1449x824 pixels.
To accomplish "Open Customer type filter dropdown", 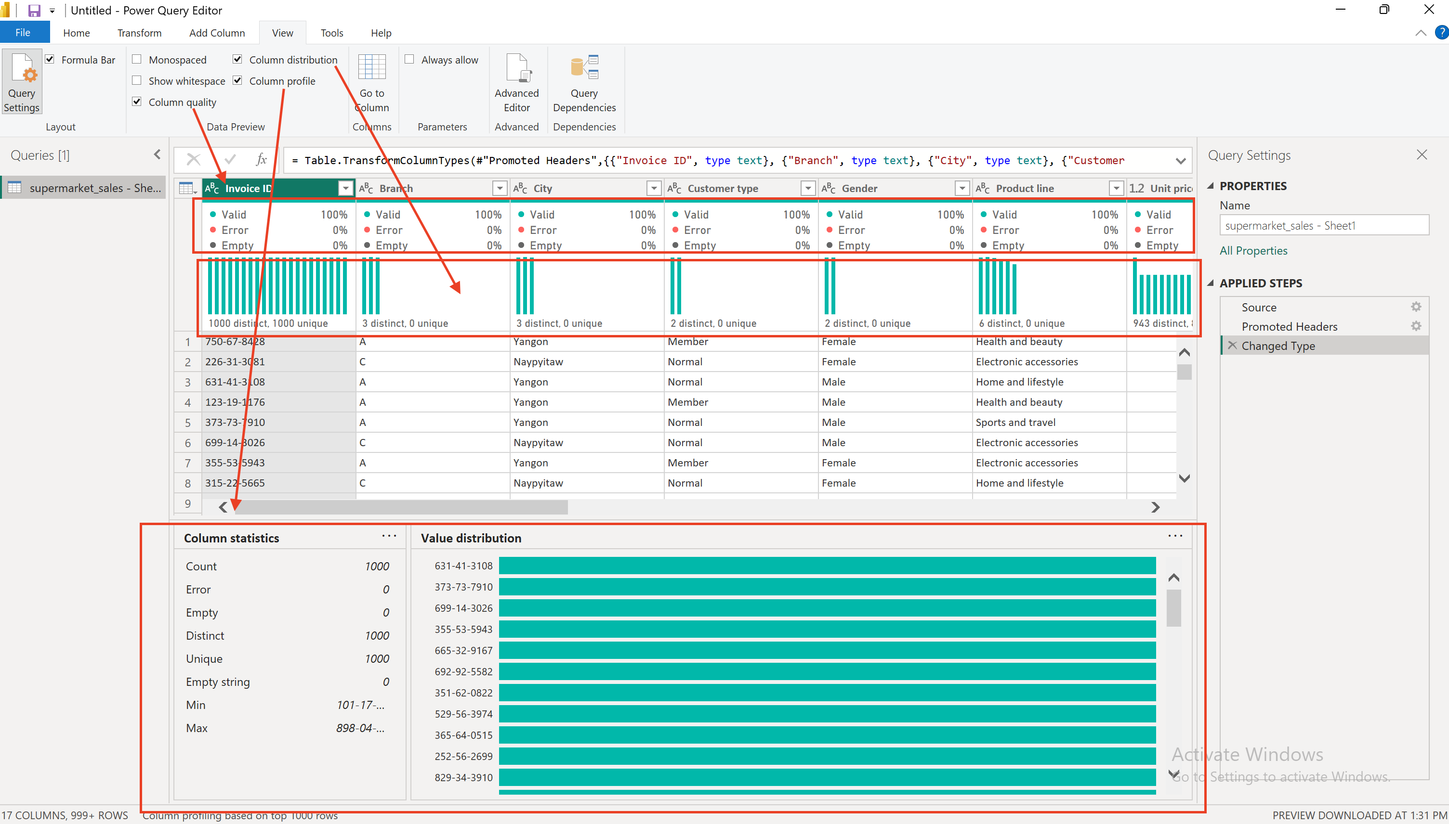I will coord(808,189).
